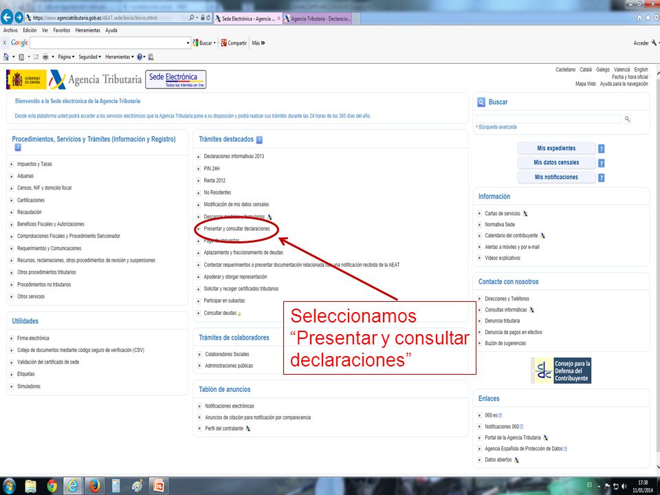Click the Búsqueda avanzada link

point(498,126)
